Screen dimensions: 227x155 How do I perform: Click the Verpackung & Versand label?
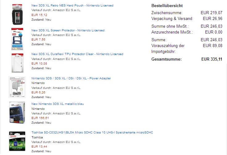172,18
